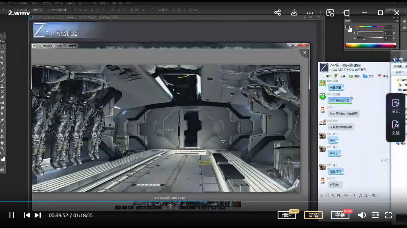Screen dimensions: 407x228
Task: Click the Z² group avatar in chat window
Action: click(324, 67)
